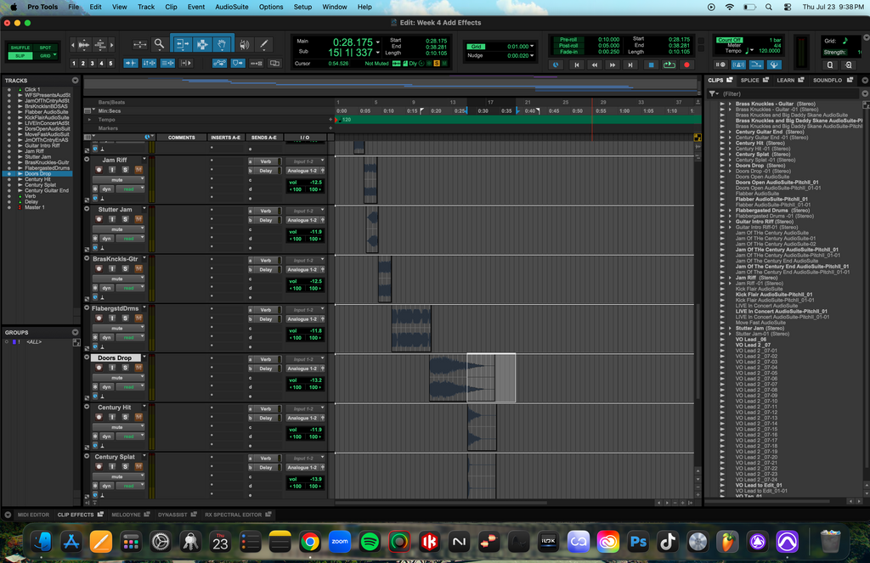Select the Scrubber speaker tool
This screenshot has height=563, width=870.
coord(245,44)
